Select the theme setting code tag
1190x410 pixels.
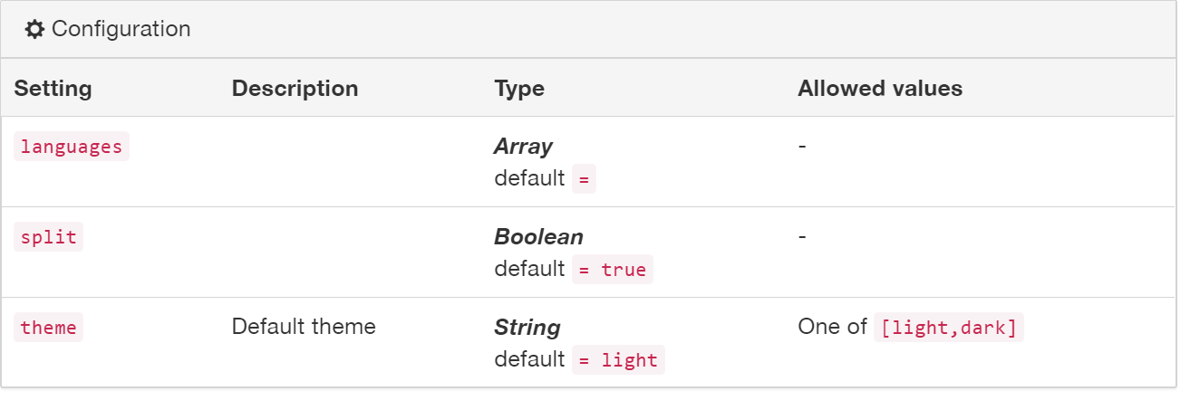tap(48, 328)
